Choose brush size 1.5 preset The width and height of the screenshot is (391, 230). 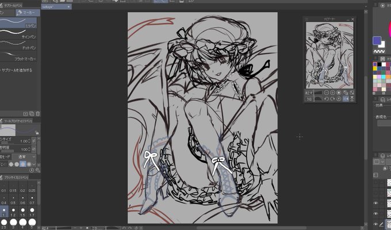point(22,212)
